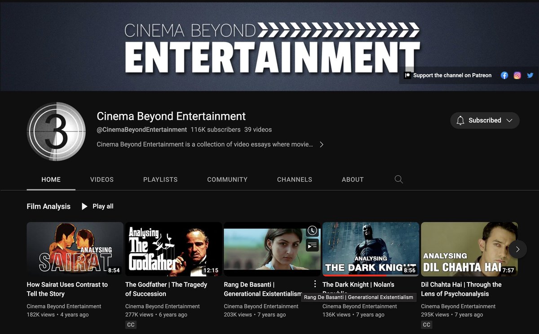Click the 39 videos count text

[x=258, y=129]
